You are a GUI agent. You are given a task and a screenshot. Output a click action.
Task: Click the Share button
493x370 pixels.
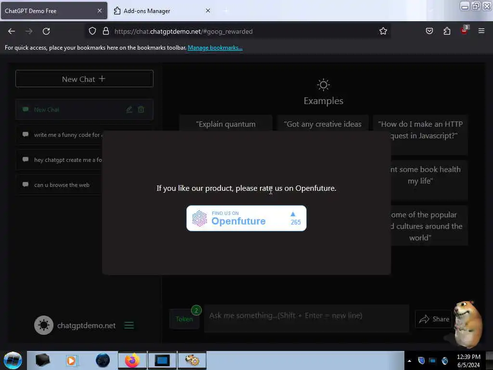coord(434,319)
